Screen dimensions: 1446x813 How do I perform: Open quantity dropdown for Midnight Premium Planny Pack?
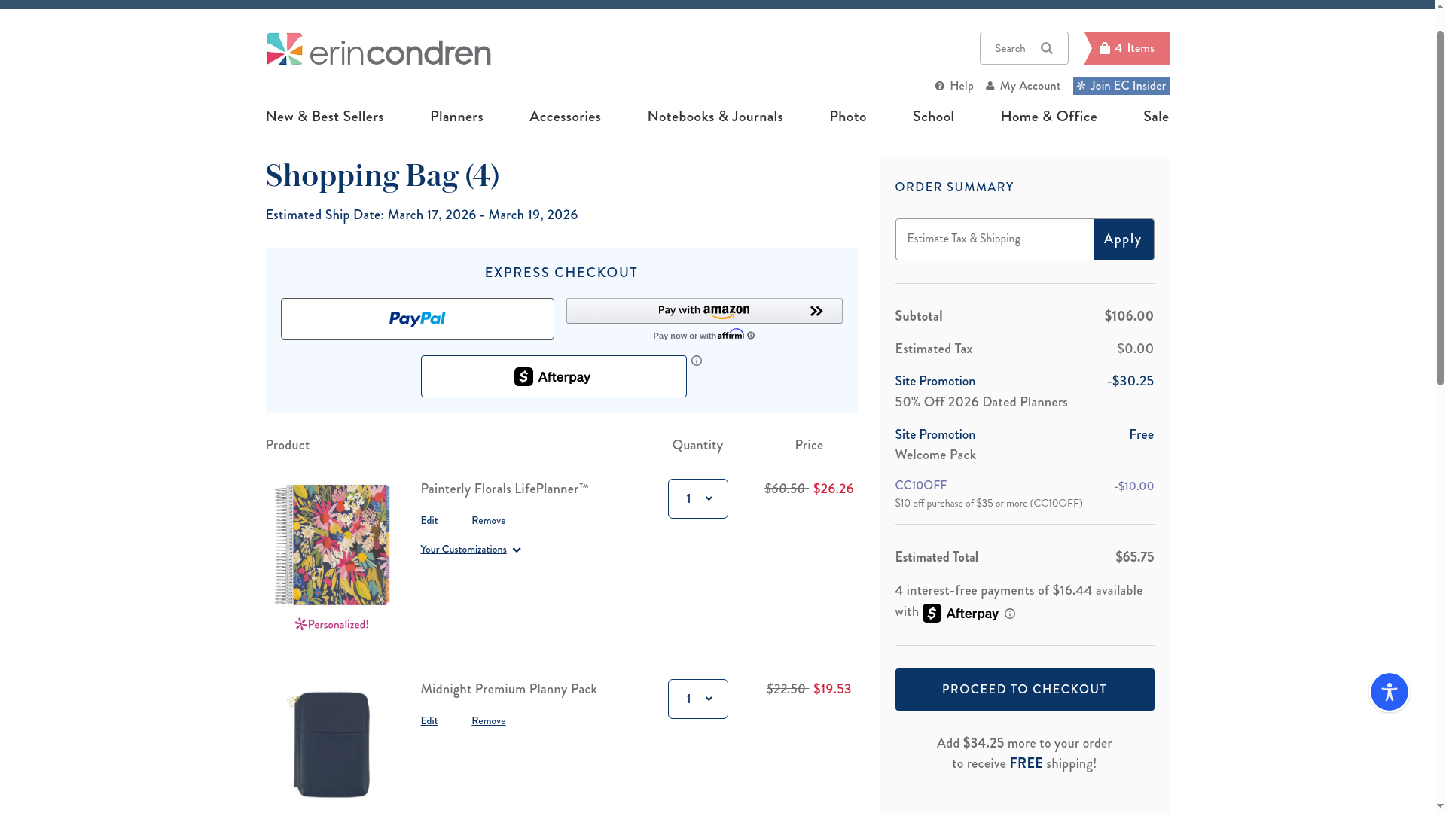click(x=698, y=699)
